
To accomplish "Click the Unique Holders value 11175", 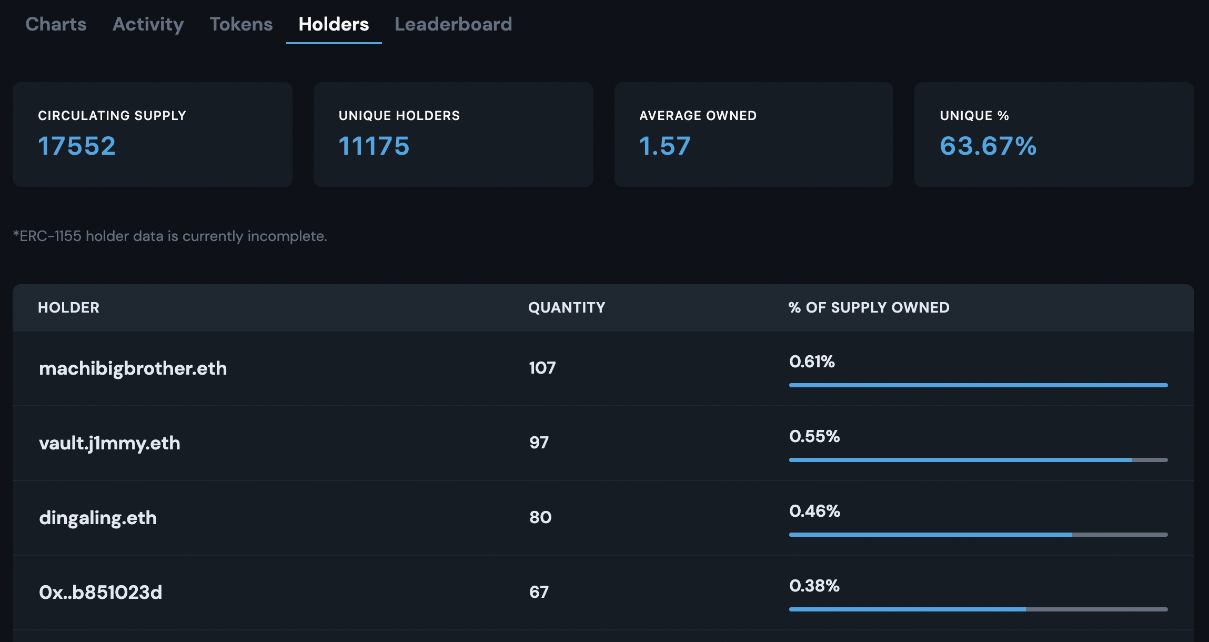I will pyautogui.click(x=374, y=146).
